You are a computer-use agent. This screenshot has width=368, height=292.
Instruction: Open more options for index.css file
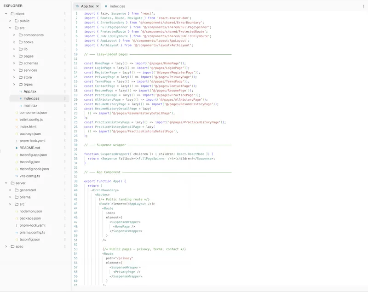(x=65, y=98)
